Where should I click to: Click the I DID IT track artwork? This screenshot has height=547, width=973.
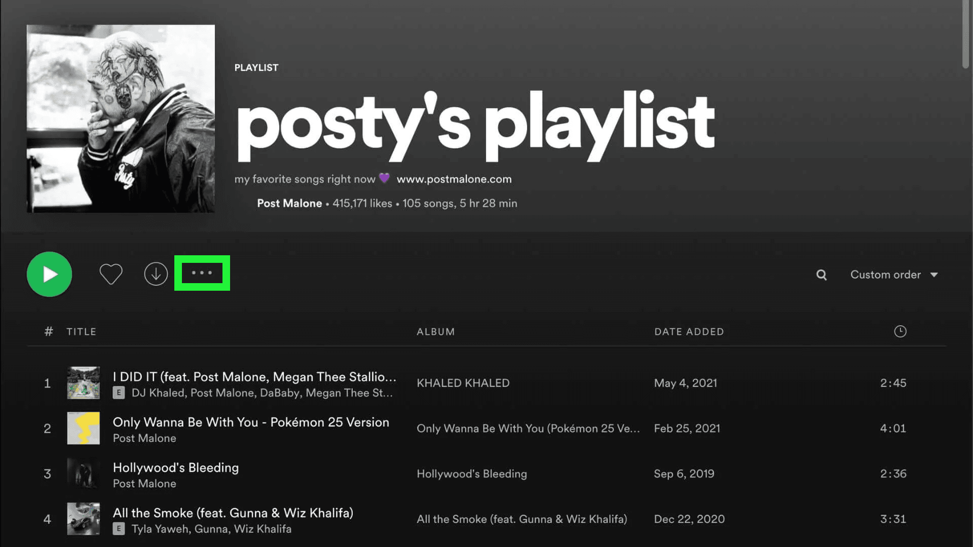[x=84, y=383]
